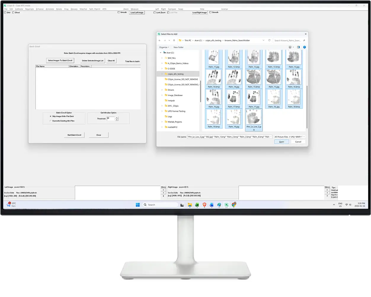Select thumbnail Palm_11.jpg
This screenshot has height=297, width=371.
(214, 59)
